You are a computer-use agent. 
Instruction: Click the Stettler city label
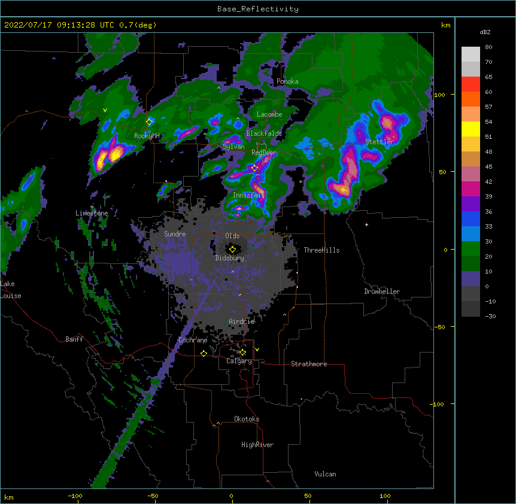[380, 142]
